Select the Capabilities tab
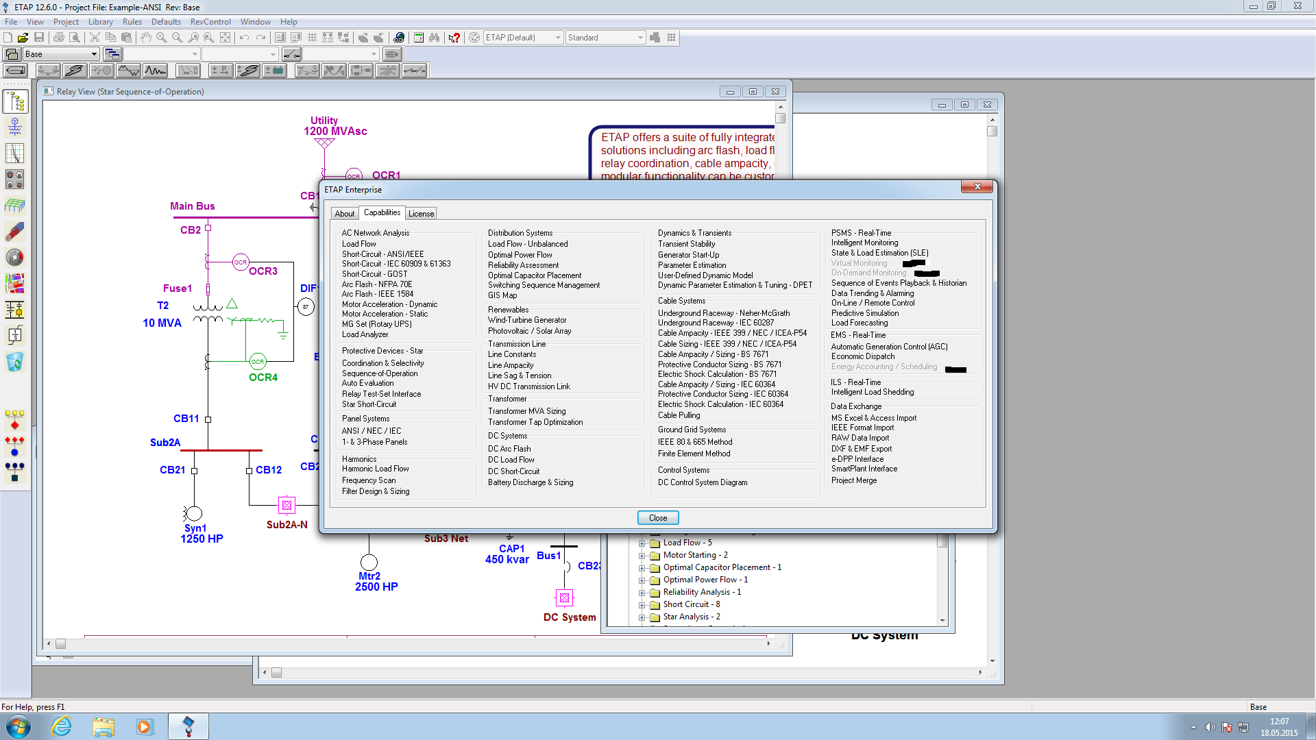Viewport: 1316px width, 740px height. 382,212
